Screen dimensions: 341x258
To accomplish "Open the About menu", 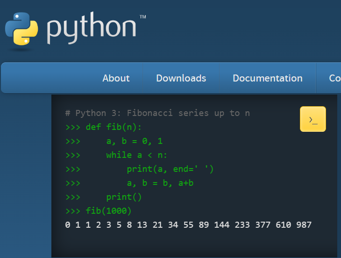I will [x=116, y=78].
